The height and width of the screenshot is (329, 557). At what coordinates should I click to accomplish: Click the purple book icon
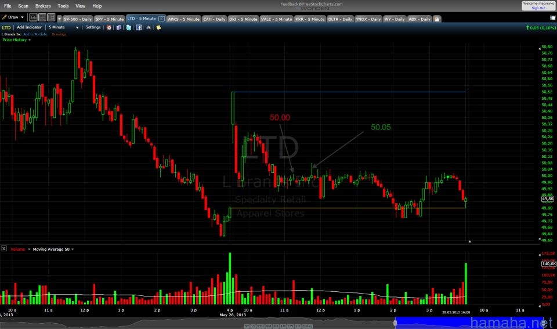pyautogui.click(x=118, y=27)
